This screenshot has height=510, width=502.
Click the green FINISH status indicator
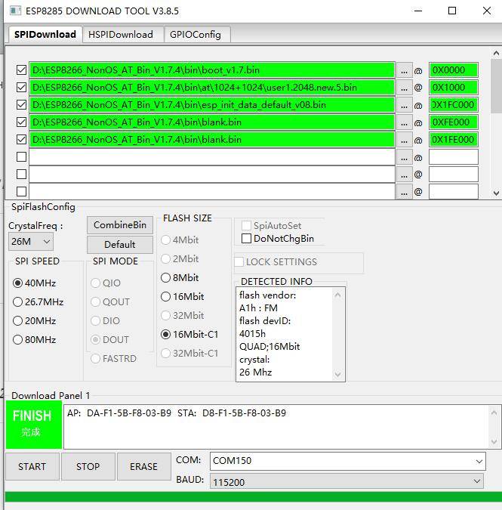[x=32, y=423]
